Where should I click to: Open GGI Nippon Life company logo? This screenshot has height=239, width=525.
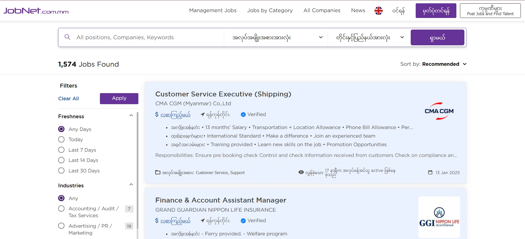point(439,217)
